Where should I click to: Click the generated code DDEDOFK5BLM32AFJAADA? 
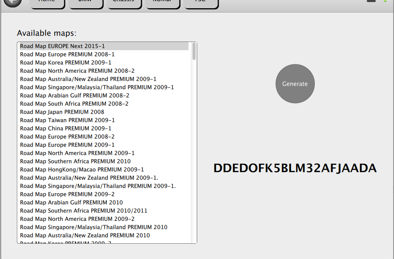[295, 168]
